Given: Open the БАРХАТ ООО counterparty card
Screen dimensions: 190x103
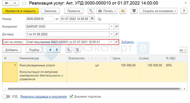Looking at the screenshot, I should click(116, 27).
